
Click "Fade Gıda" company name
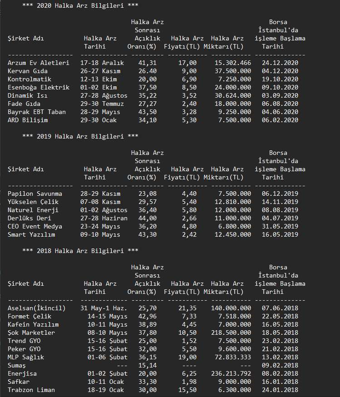point(24,104)
